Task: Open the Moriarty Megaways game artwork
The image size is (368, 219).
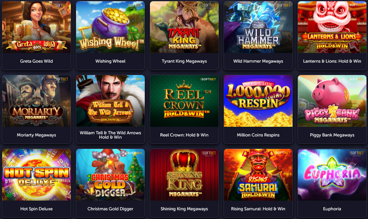Action: click(36, 101)
